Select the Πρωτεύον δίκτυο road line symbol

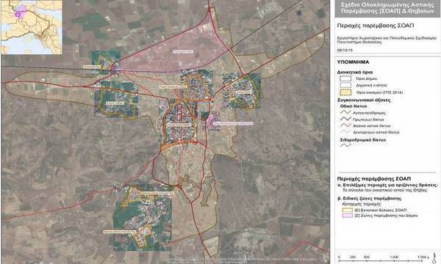[x=345, y=119]
